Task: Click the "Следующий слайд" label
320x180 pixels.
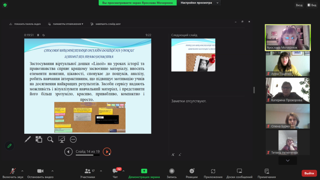Action: coord(184,35)
